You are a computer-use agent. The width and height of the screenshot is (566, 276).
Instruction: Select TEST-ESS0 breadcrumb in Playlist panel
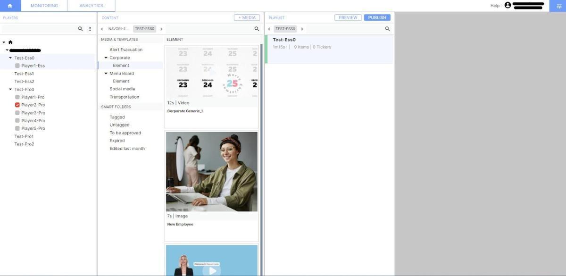click(x=285, y=29)
